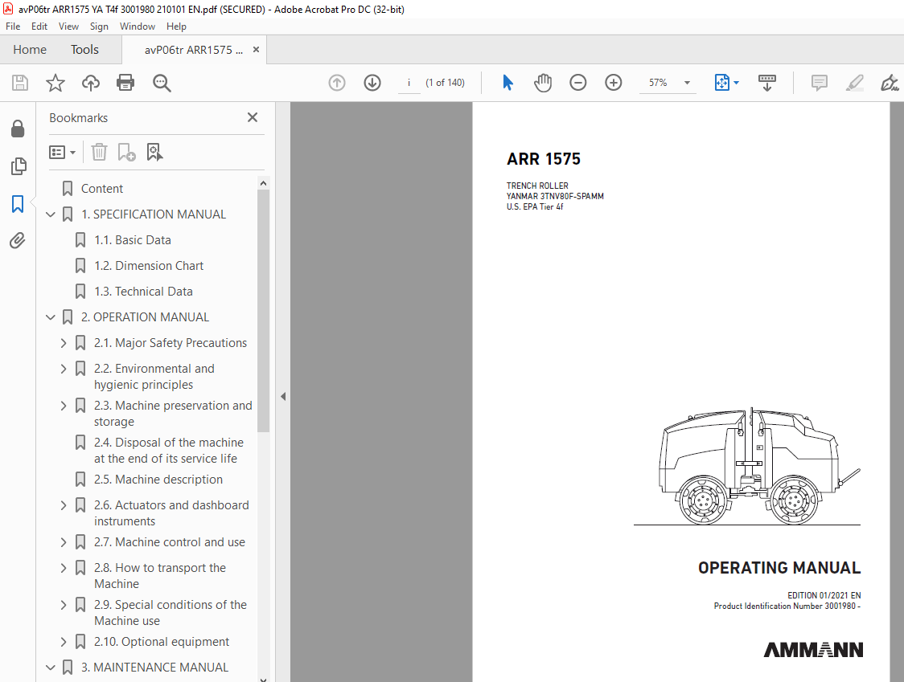Open the Fill and Sign pen tool

click(x=890, y=83)
